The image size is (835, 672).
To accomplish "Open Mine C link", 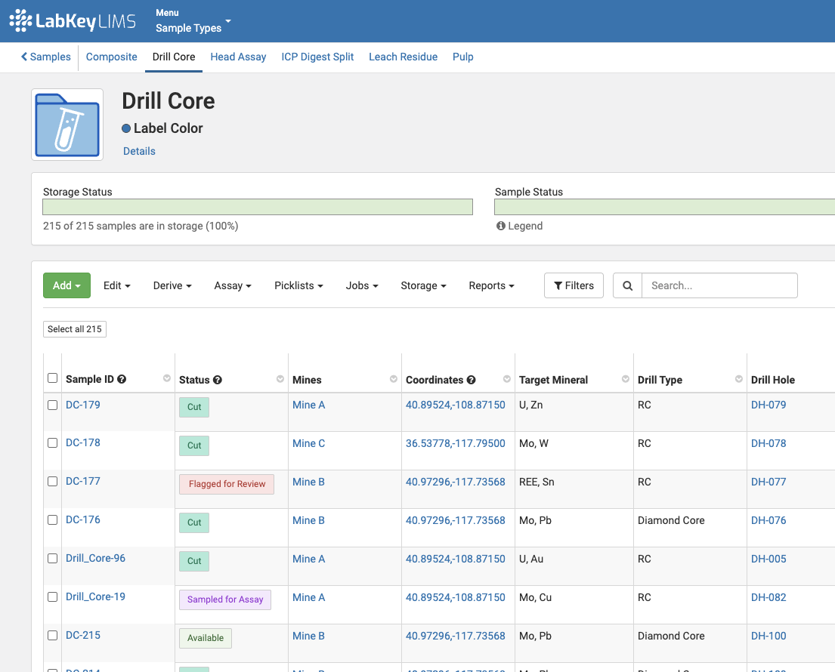I will (x=308, y=443).
